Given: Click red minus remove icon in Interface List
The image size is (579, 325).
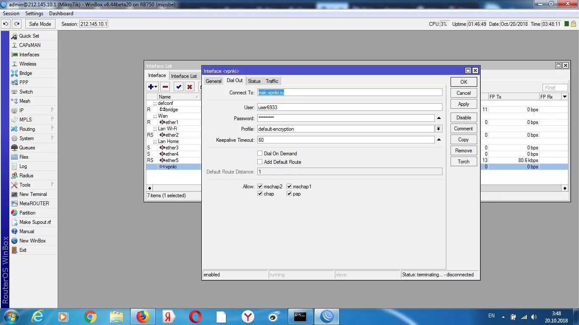Looking at the screenshot, I should coord(165,87).
